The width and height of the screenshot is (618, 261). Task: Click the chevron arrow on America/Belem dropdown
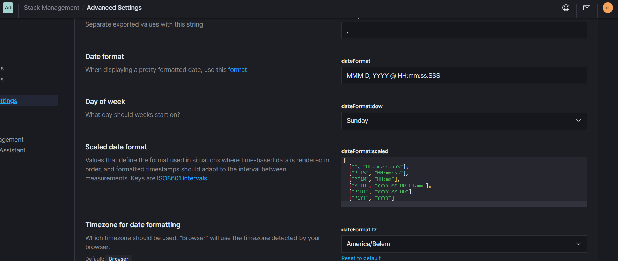pyautogui.click(x=578, y=244)
